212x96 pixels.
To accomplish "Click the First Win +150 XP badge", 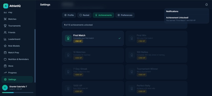I will click(142, 41).
